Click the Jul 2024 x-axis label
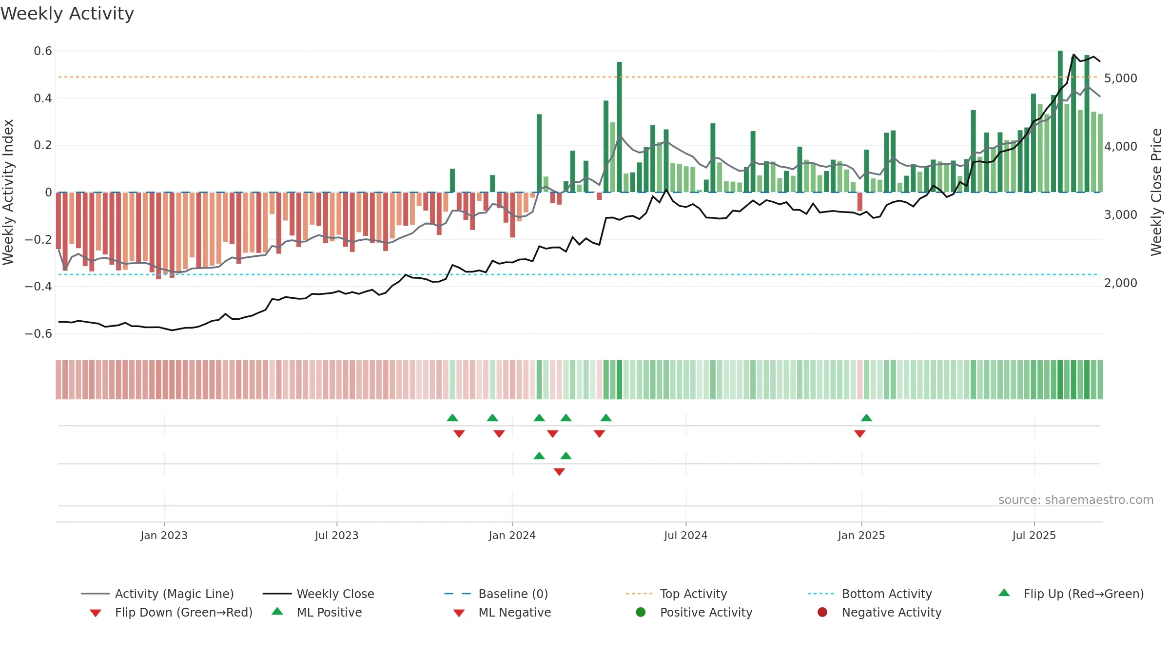 [x=686, y=535]
